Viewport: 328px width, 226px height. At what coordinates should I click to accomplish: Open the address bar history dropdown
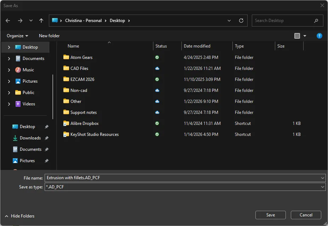point(229,21)
